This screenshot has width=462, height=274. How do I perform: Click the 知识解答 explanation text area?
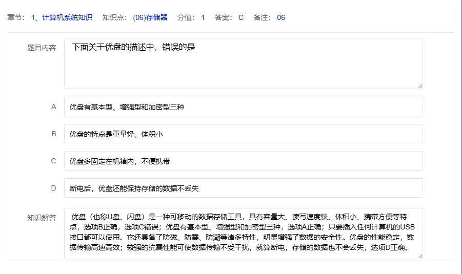[x=243, y=234]
